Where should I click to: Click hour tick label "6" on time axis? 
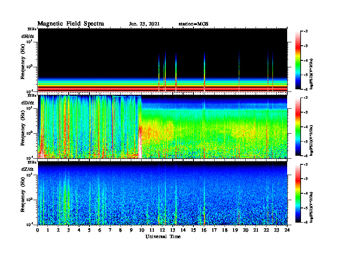(x=100, y=230)
